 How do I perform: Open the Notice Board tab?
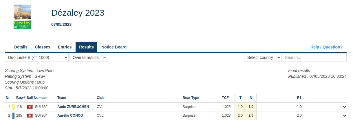tap(114, 47)
